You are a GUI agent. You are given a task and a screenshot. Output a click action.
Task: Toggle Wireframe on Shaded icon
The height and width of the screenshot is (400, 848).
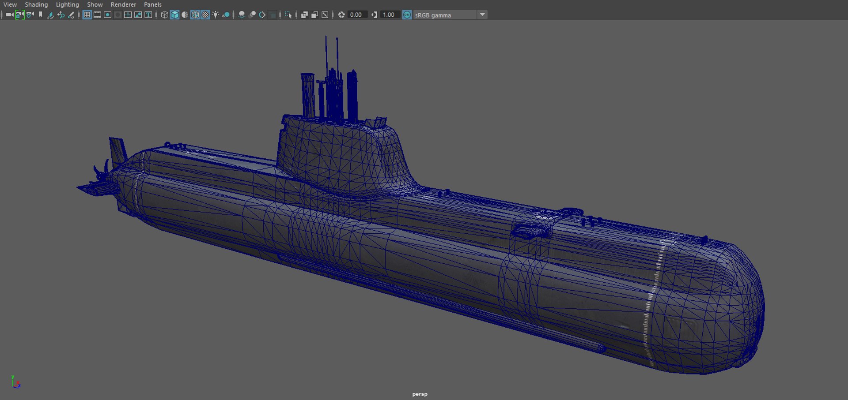(195, 15)
